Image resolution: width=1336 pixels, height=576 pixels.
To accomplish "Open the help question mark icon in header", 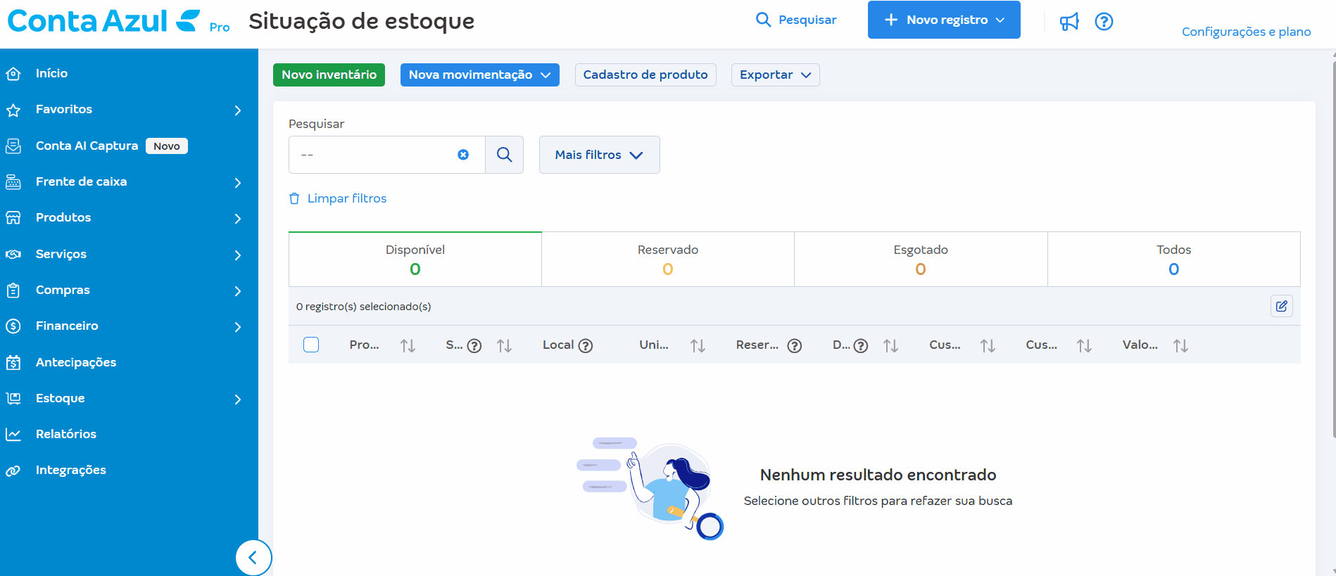I will click(x=1104, y=22).
